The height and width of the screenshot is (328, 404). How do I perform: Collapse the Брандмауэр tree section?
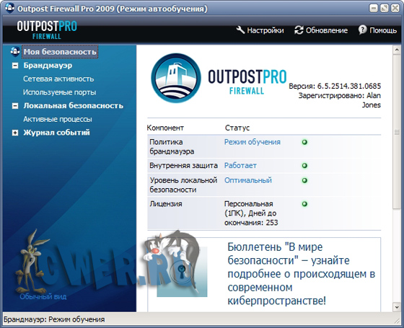click(x=15, y=66)
